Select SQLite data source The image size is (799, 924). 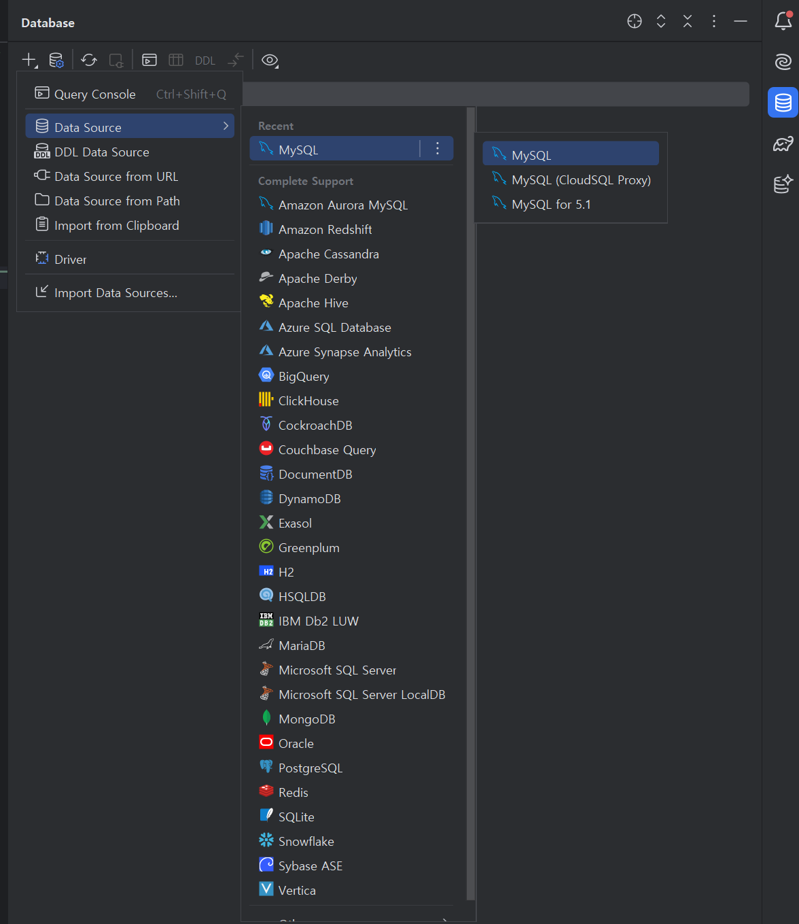tap(351, 817)
